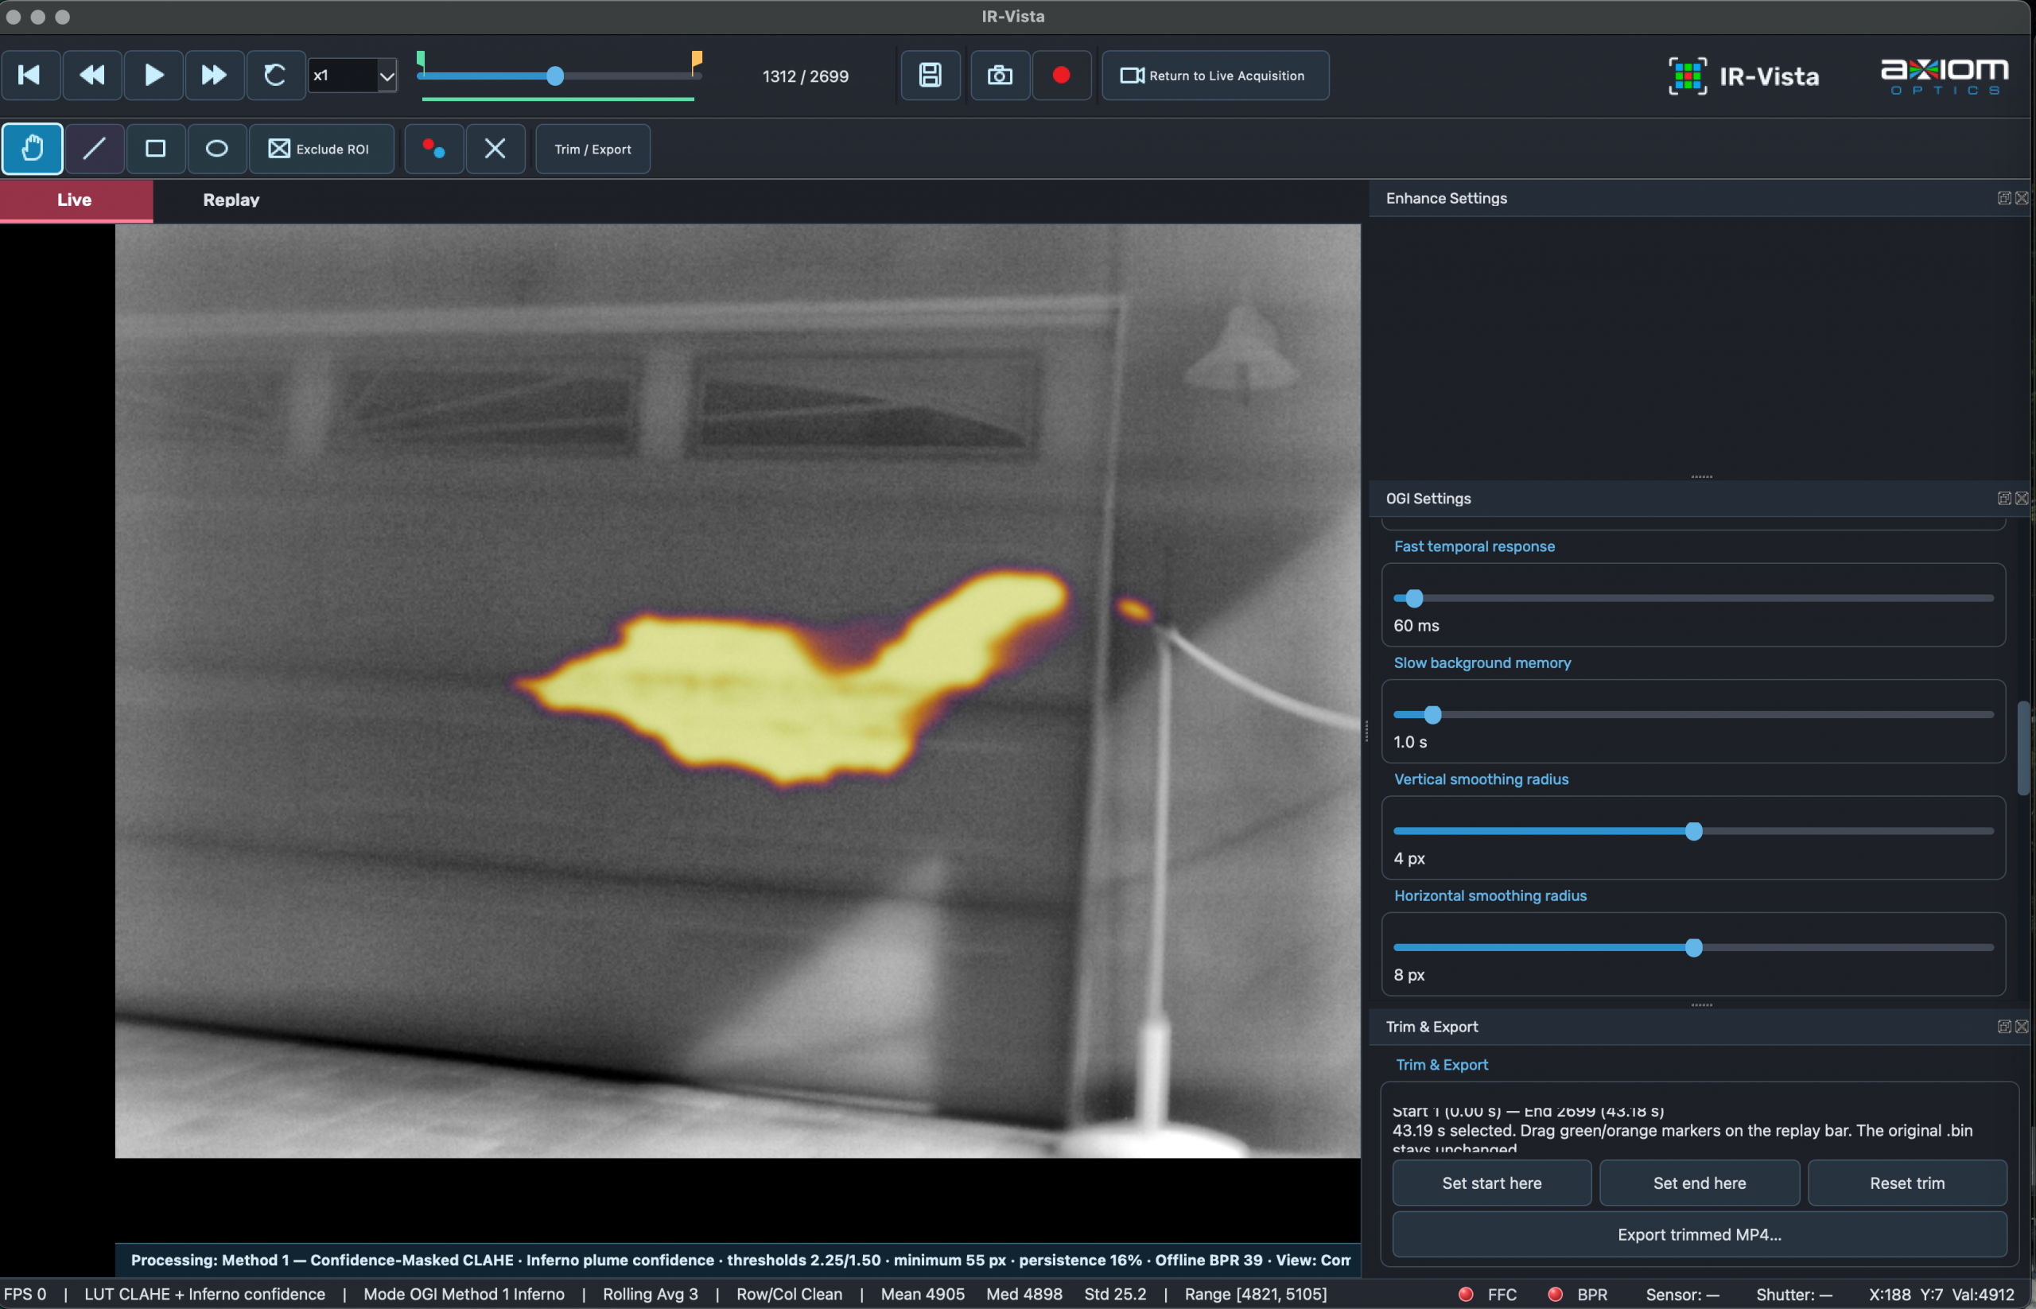
Task: Click the fast-forward playback button
Action: [214, 76]
